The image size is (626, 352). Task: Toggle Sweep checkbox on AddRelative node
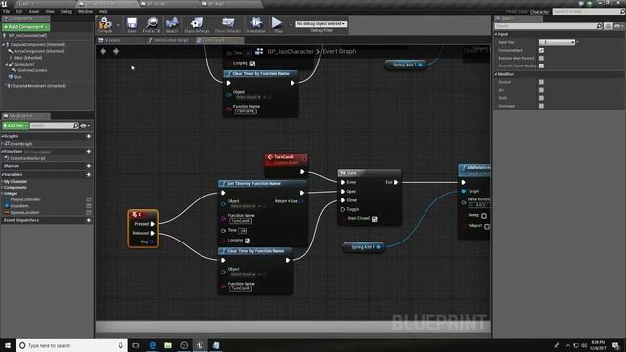tap(484, 216)
